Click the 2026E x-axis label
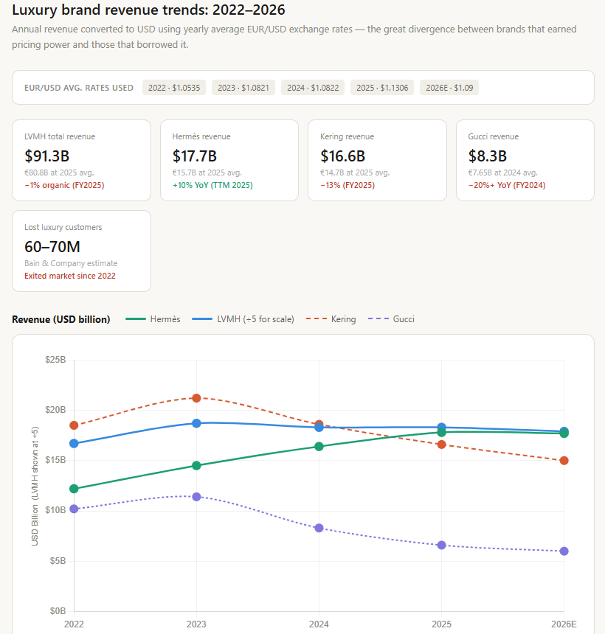Viewport: 605px width, 634px height. (564, 624)
